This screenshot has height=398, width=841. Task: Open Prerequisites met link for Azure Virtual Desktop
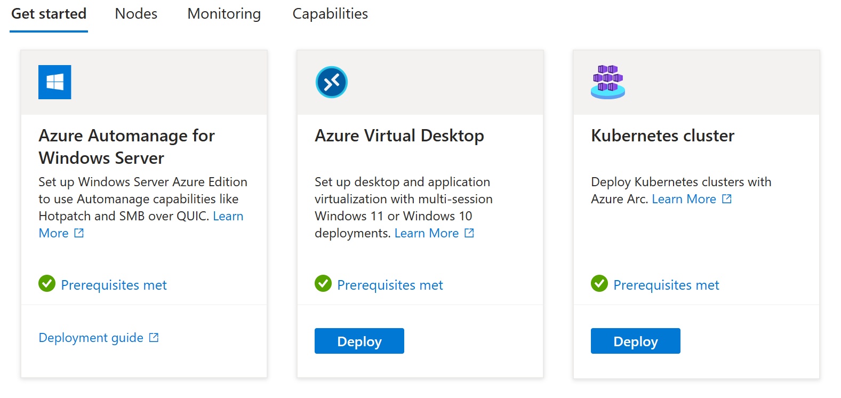point(390,285)
